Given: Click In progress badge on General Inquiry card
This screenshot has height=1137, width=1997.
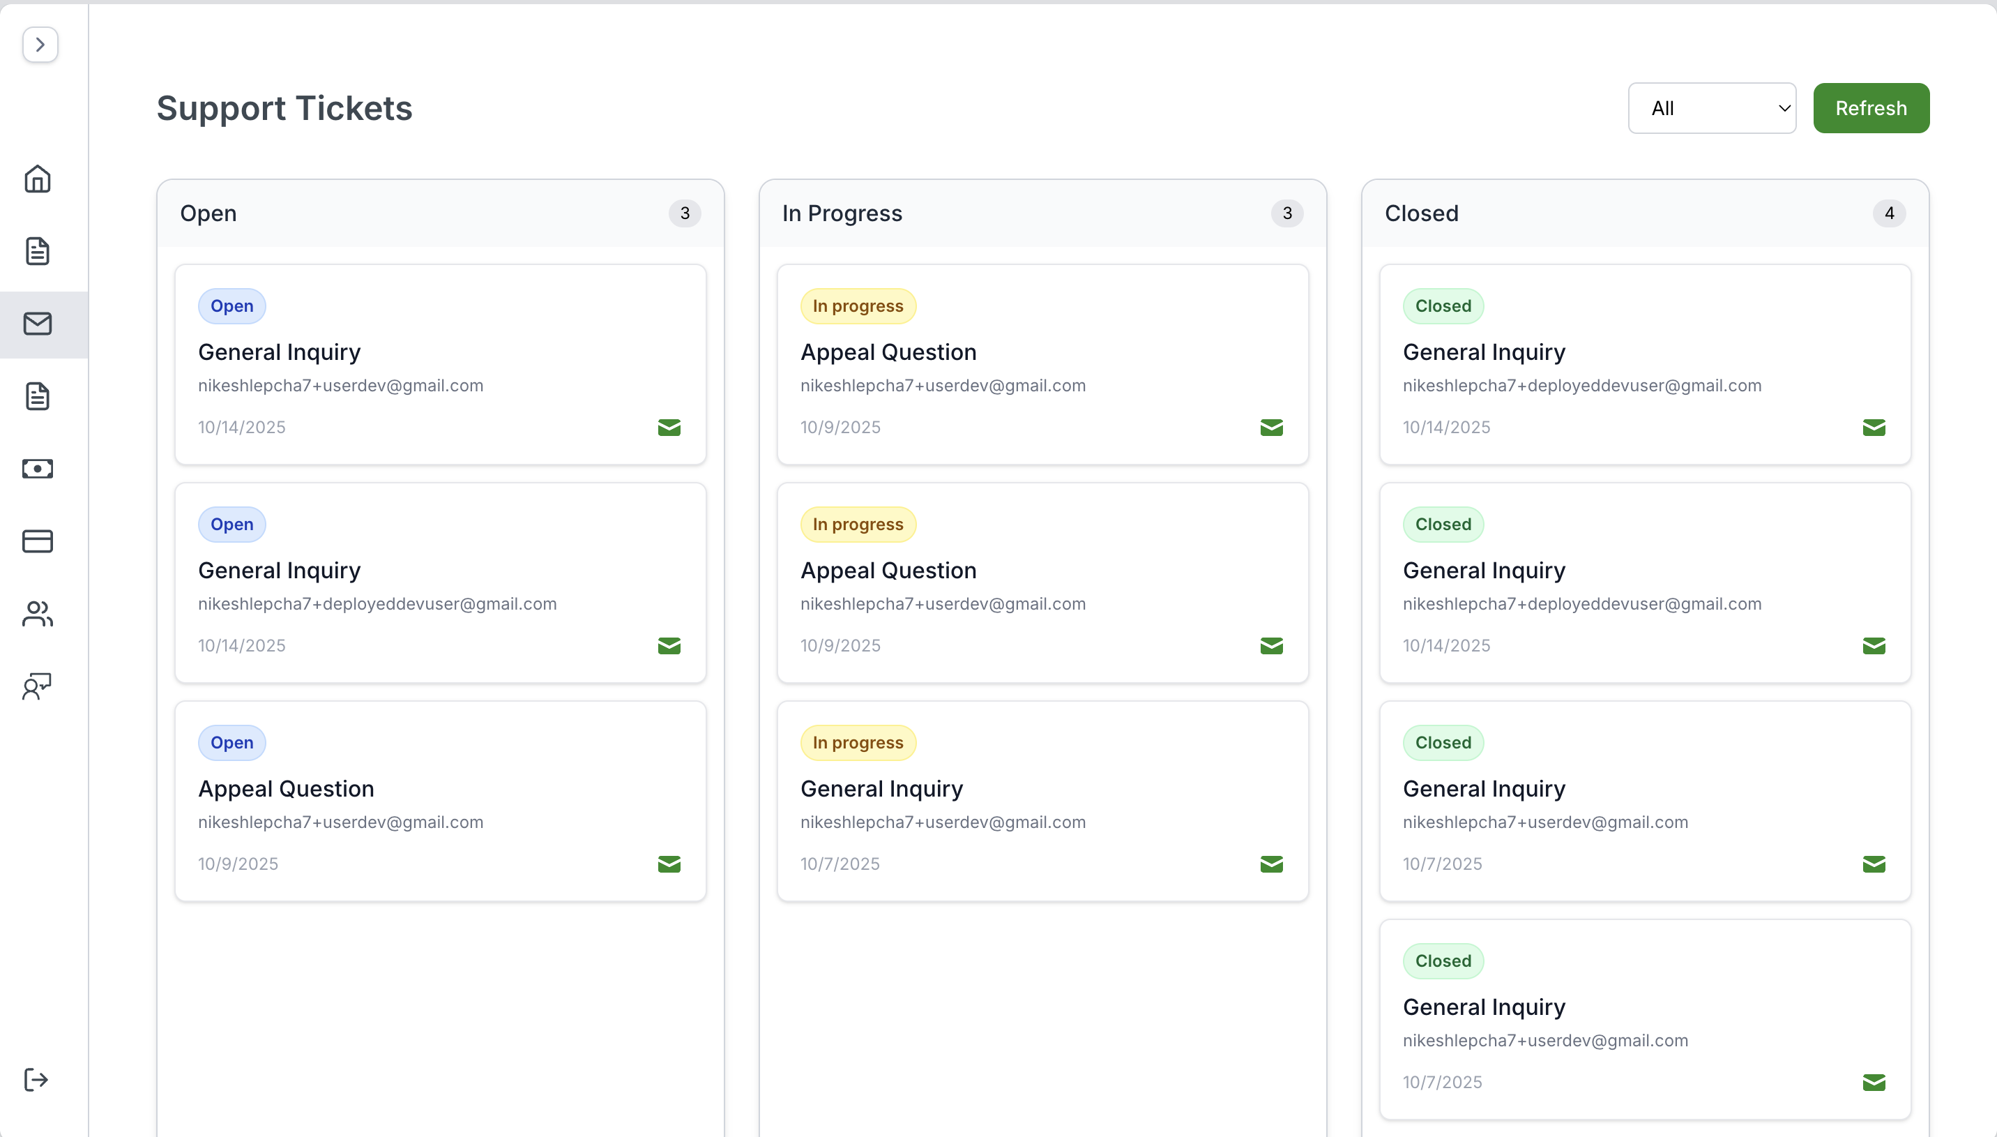Looking at the screenshot, I should coord(858,743).
